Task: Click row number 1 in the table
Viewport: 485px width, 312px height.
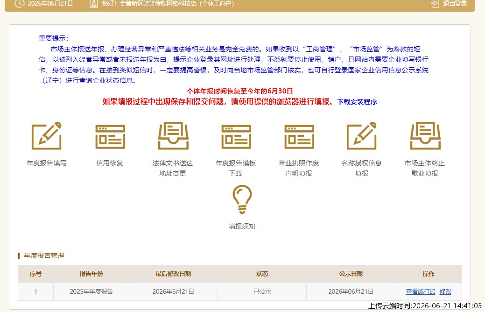Action: tap(35, 291)
